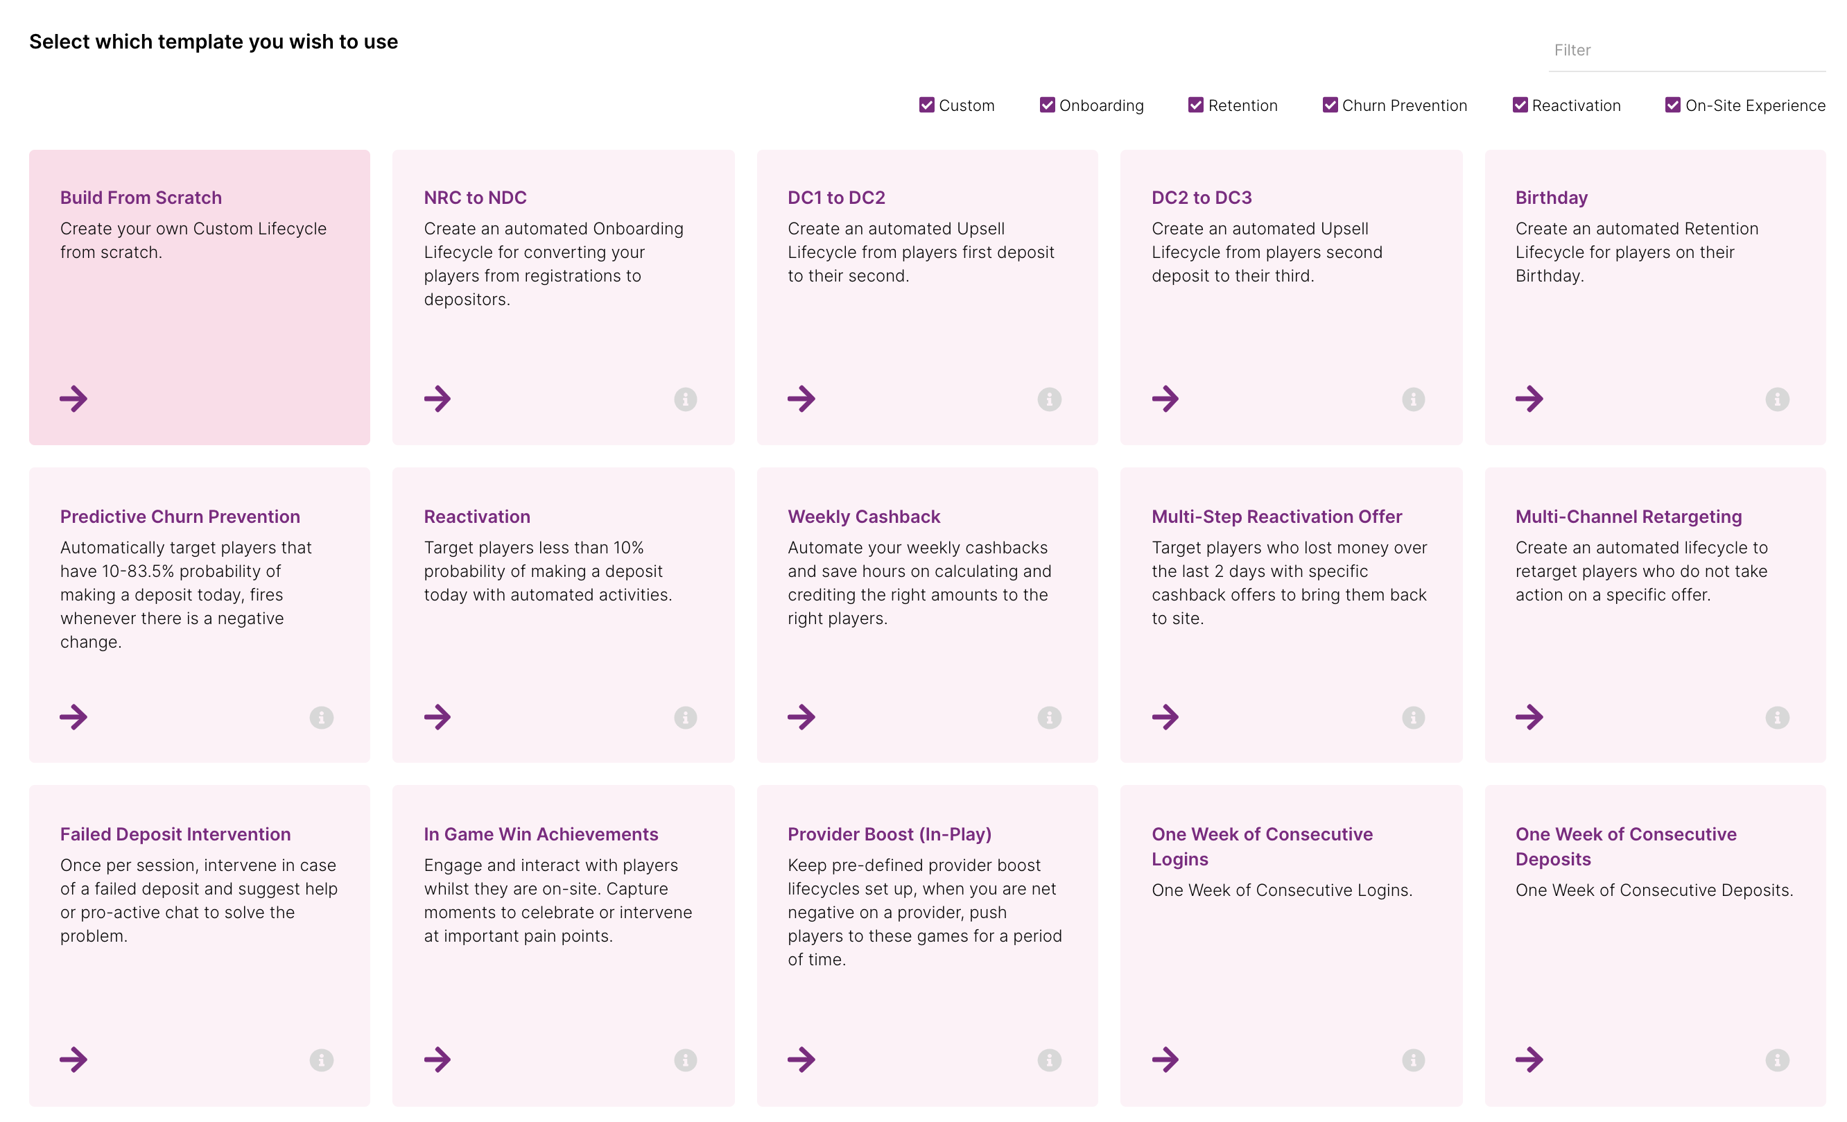Toggle the Onboarding checkbox
Image resolution: width=1847 pixels, height=1122 pixels.
coord(1047,105)
